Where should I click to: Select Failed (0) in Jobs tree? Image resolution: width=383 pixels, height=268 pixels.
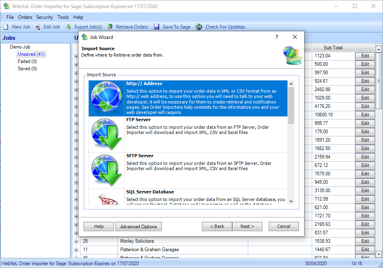pyautogui.click(x=27, y=61)
